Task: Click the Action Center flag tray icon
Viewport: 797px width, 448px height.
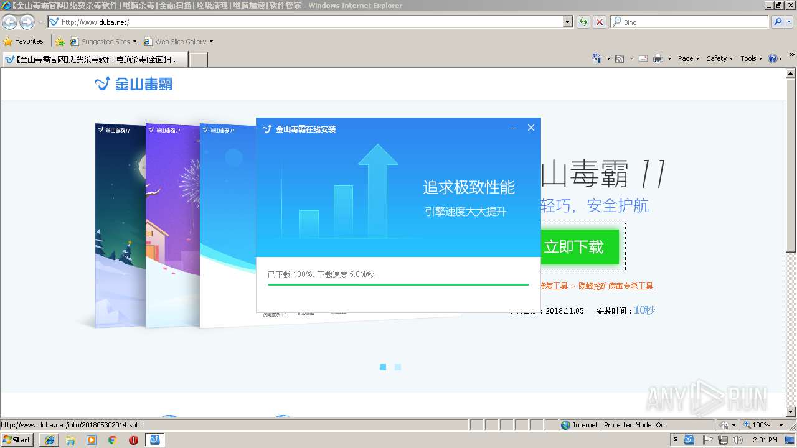Action: (x=709, y=440)
